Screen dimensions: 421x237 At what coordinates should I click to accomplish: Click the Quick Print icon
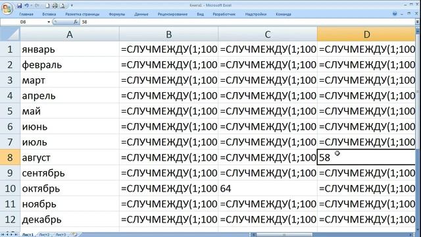(55, 5)
